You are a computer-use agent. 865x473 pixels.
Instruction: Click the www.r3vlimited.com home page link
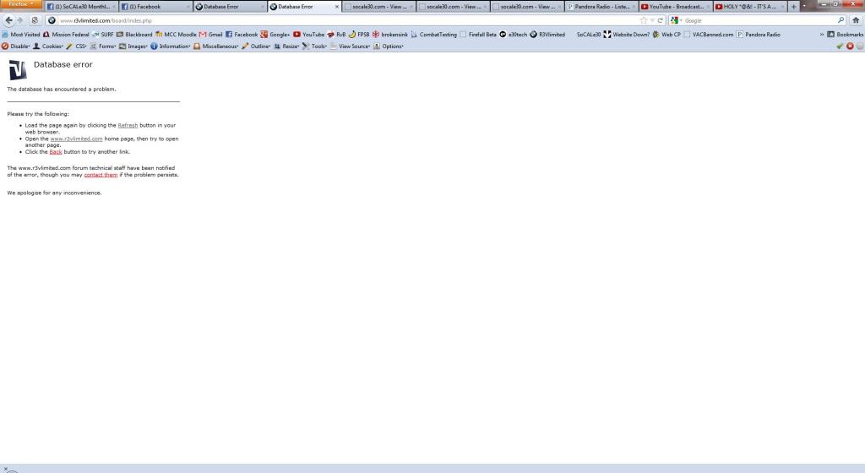(x=76, y=139)
